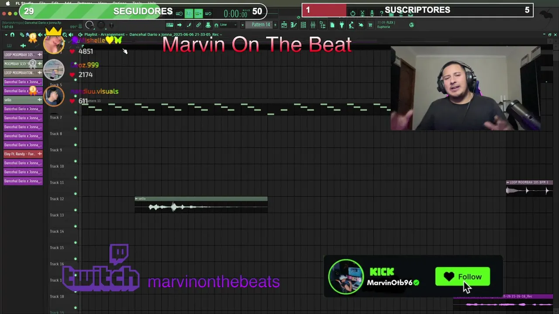
Task: Open the Playlist view toolbar icon
Action: point(284,25)
